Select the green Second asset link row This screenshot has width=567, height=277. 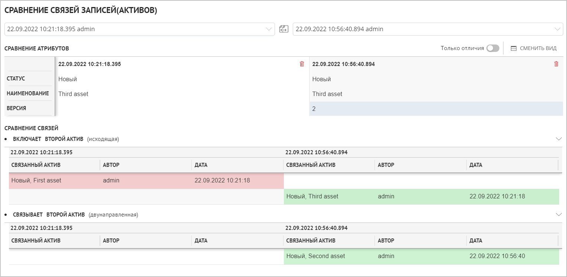pyautogui.click(x=421, y=256)
